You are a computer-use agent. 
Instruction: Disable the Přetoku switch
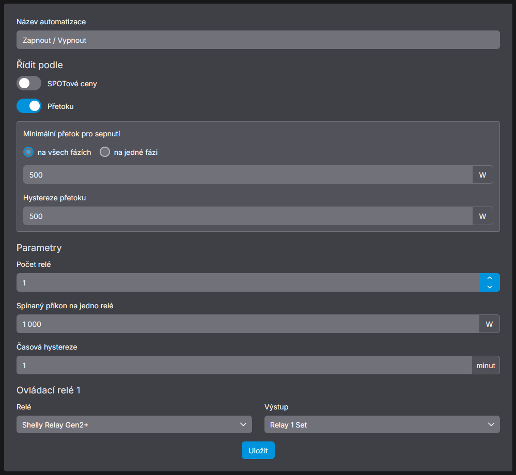pyautogui.click(x=29, y=106)
